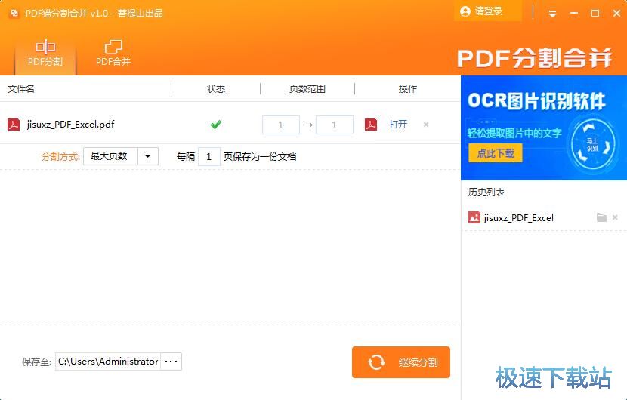Switch to the PDF合并 tab
The width and height of the screenshot is (627, 400).
click(x=113, y=53)
